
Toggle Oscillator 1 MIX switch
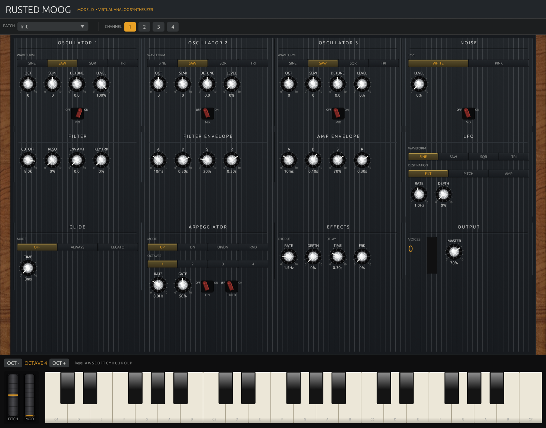pyautogui.click(x=77, y=113)
